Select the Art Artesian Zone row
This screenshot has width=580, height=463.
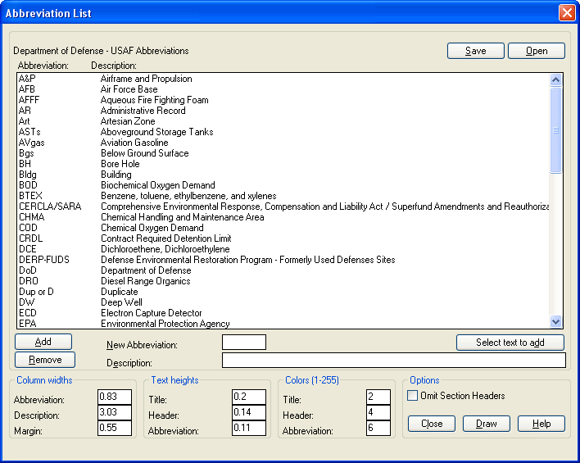(x=283, y=121)
